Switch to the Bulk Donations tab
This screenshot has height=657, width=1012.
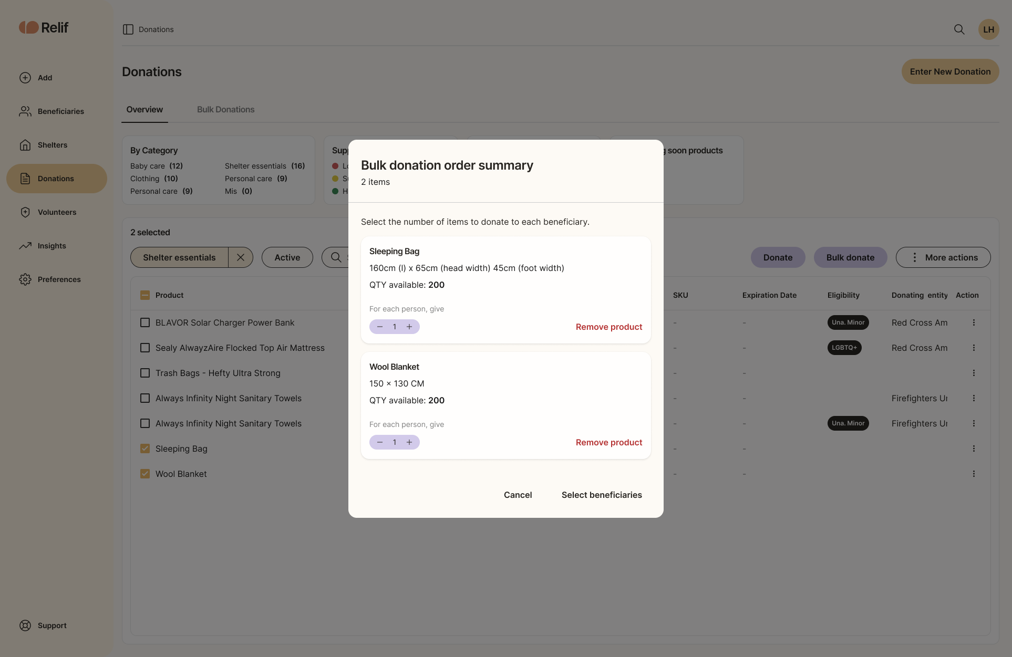click(225, 109)
